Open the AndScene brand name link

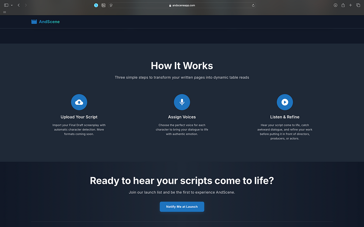tap(49, 22)
